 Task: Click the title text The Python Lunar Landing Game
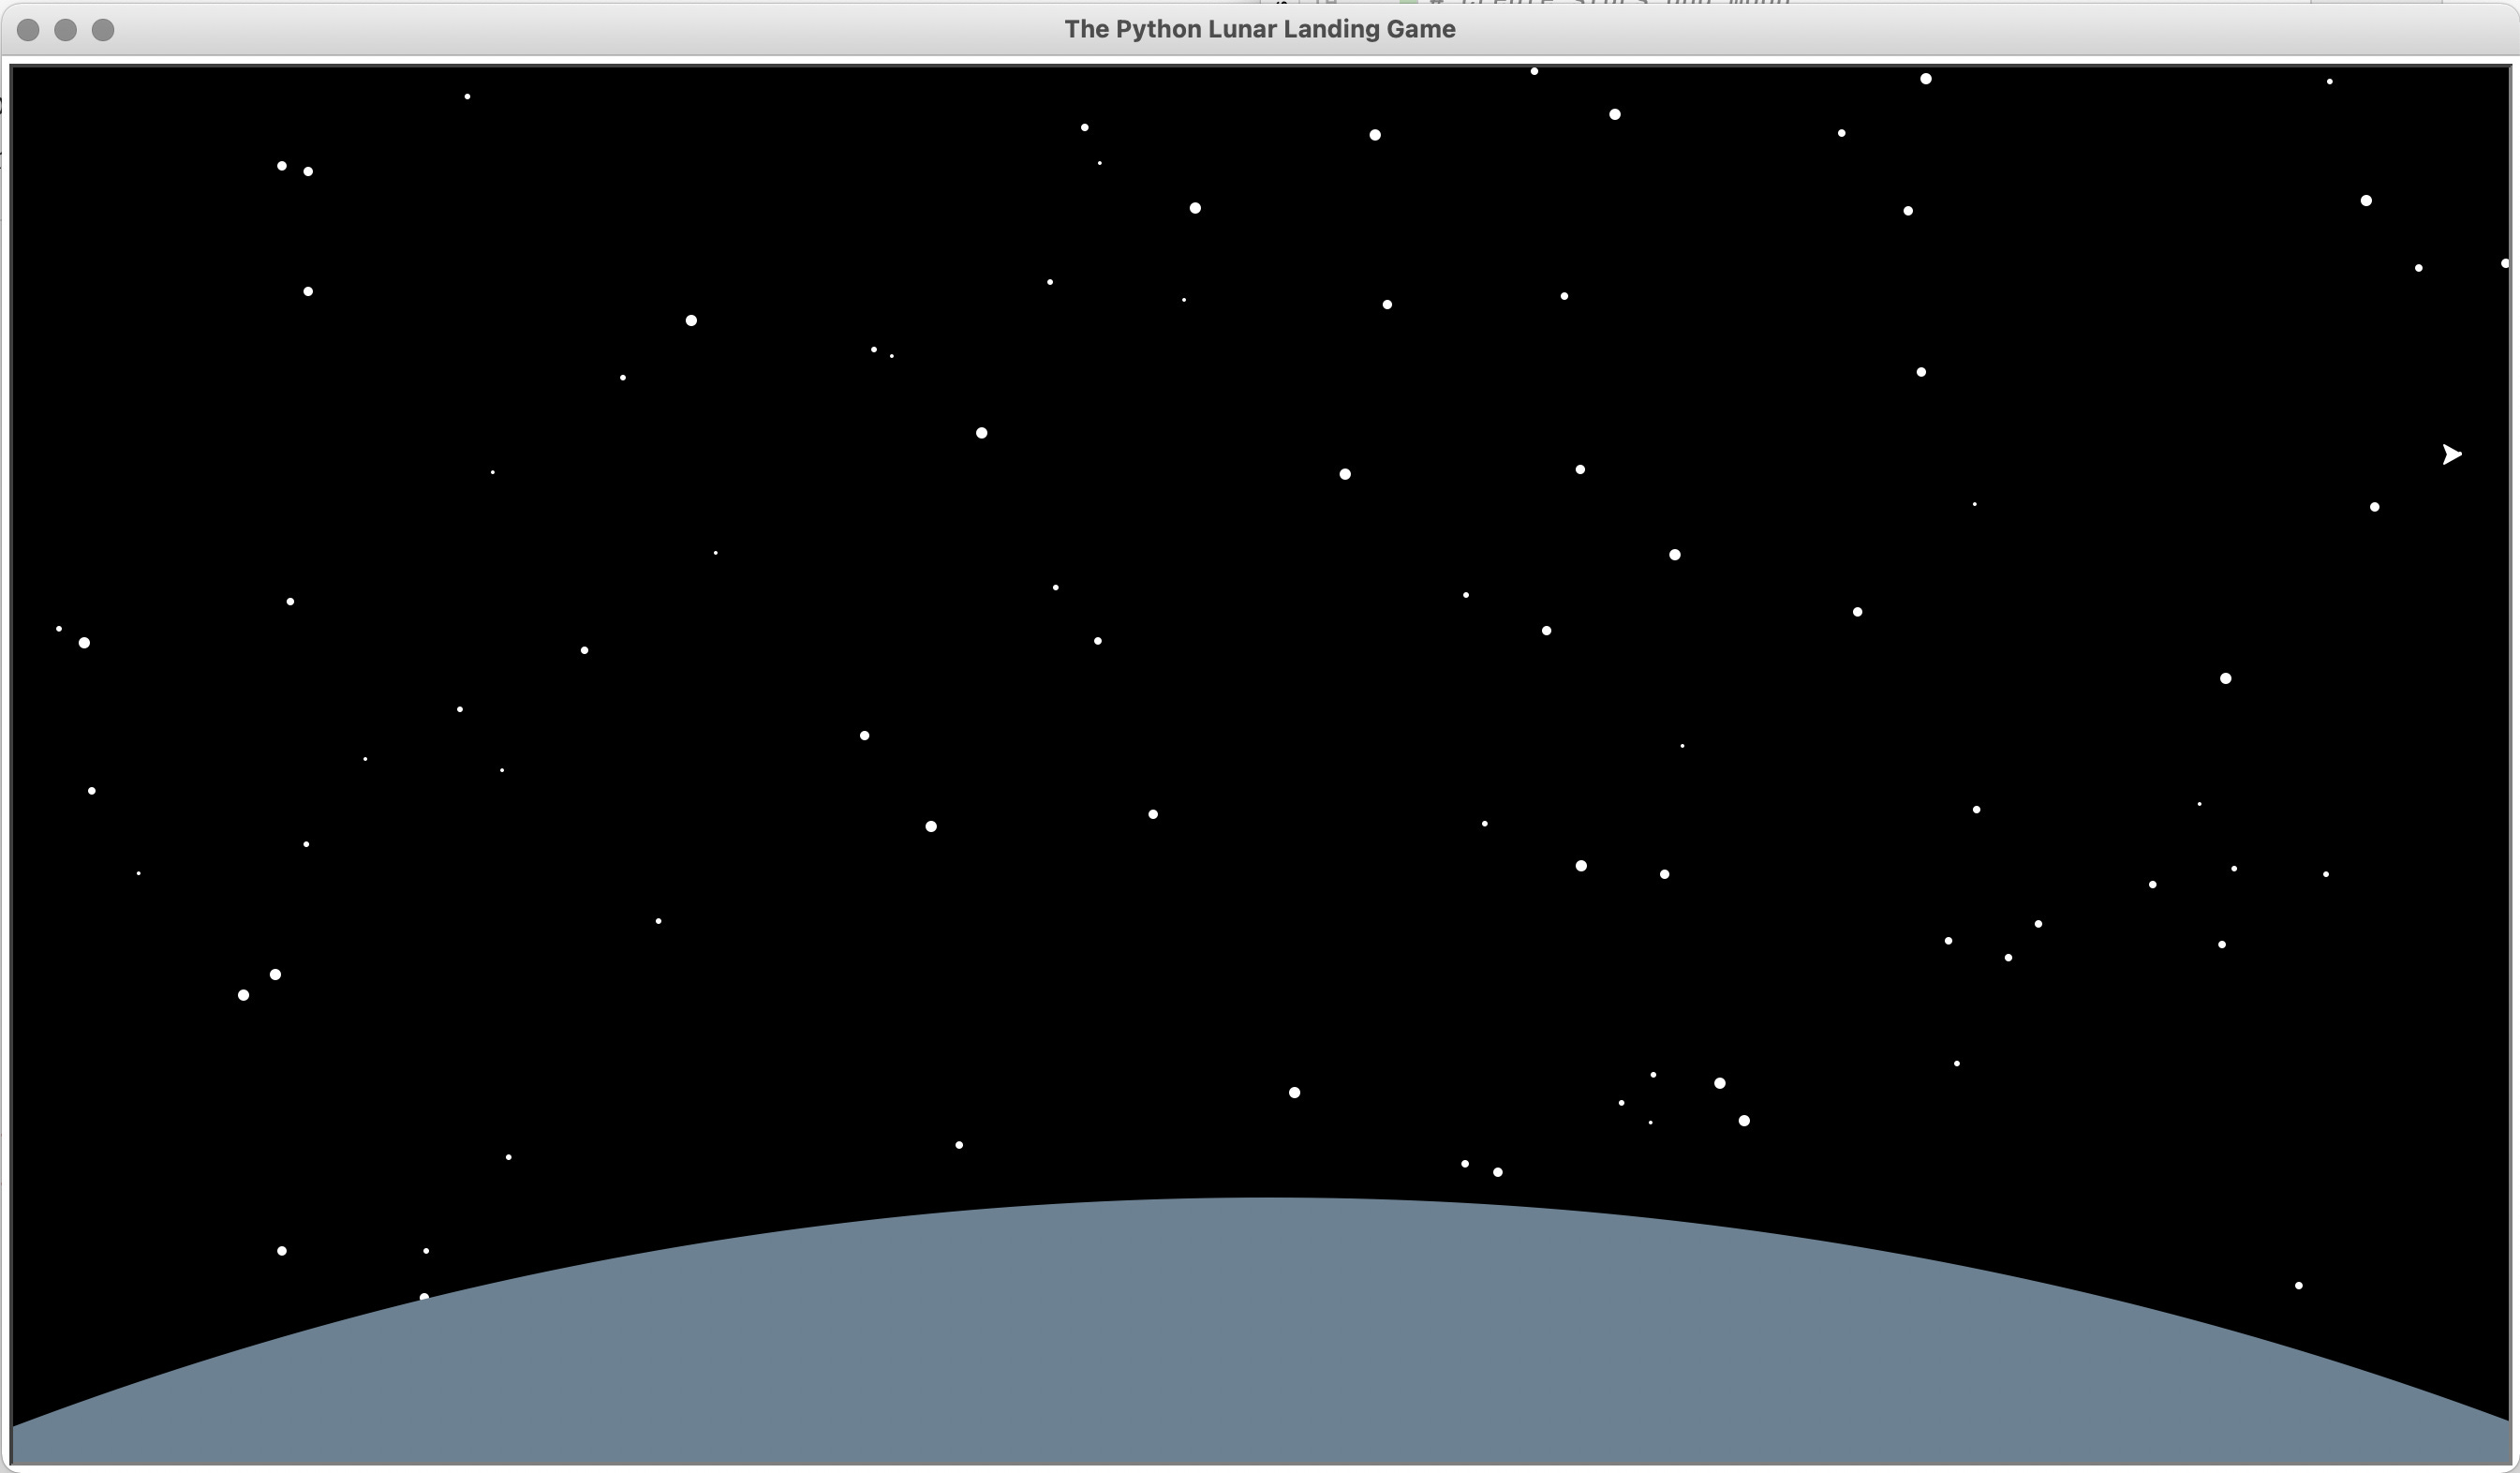tap(1260, 29)
